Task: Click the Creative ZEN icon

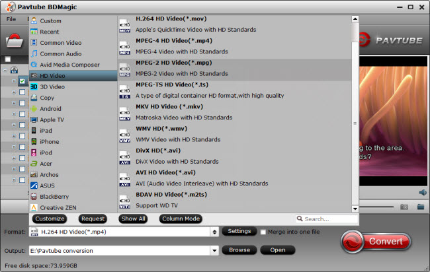Action: coord(34,208)
